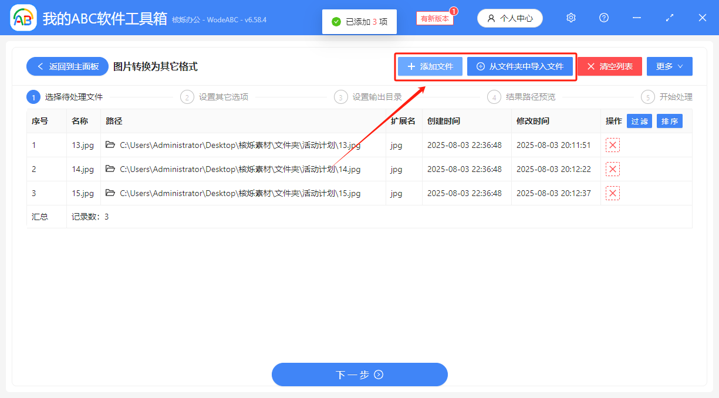The height and width of the screenshot is (398, 719).
Task: Open 个人中心 personal center
Action: (509, 18)
